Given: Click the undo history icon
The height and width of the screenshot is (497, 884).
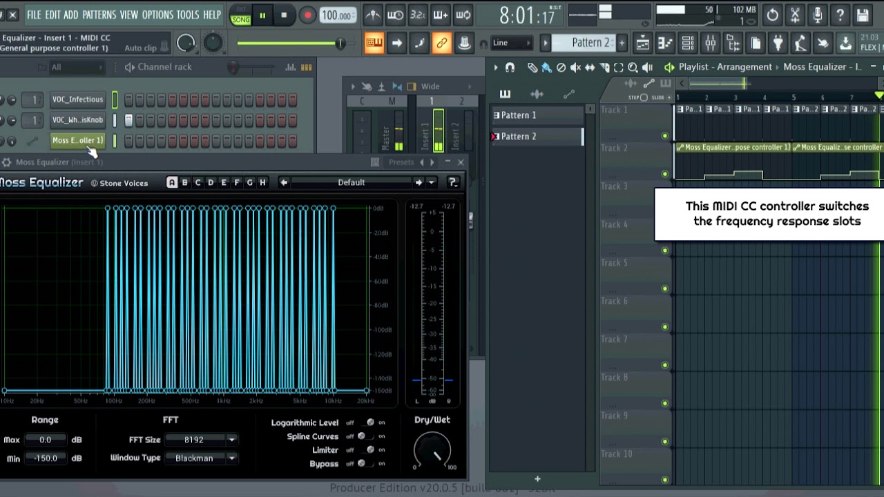Looking at the screenshot, I should [x=772, y=14].
